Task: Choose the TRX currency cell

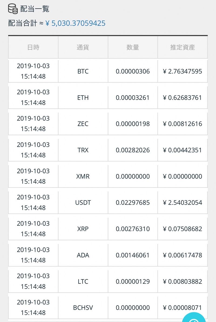Action: pyautogui.click(x=83, y=150)
